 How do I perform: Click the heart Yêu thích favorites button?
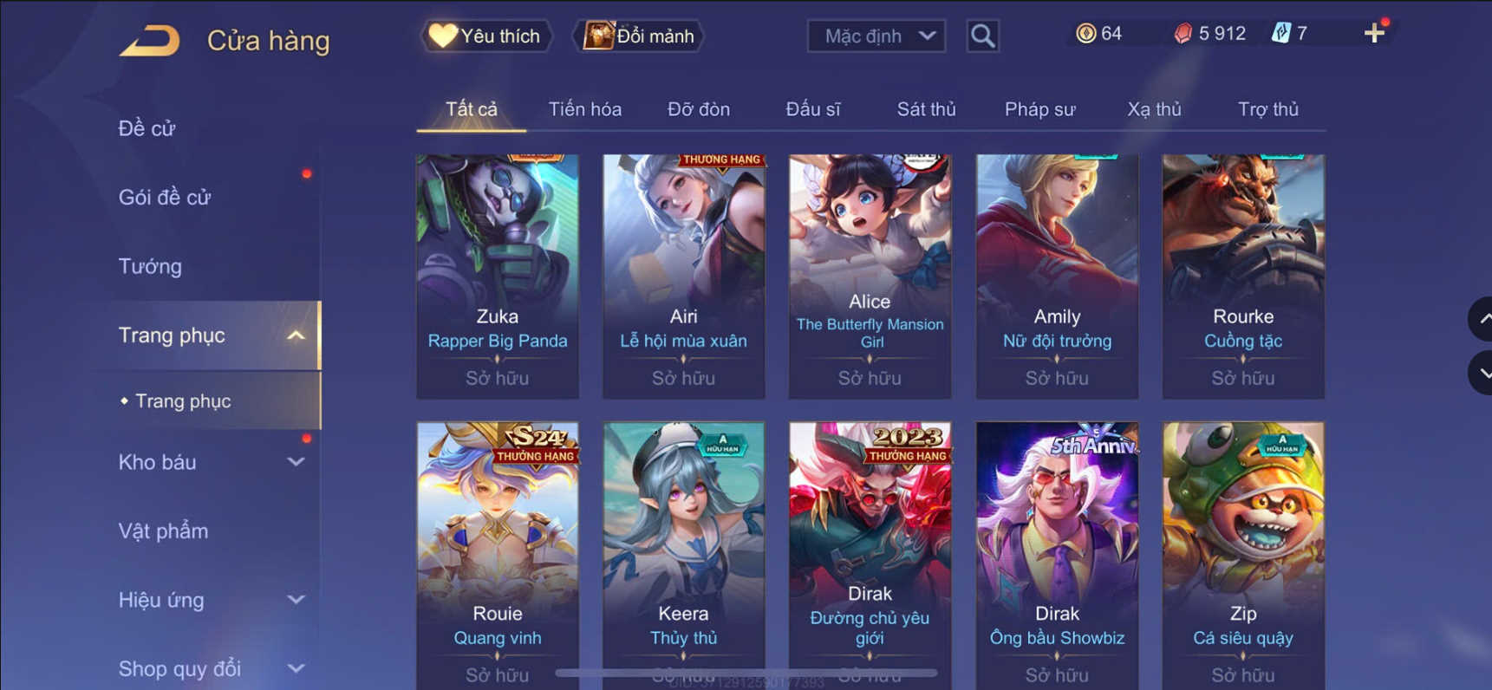click(485, 36)
